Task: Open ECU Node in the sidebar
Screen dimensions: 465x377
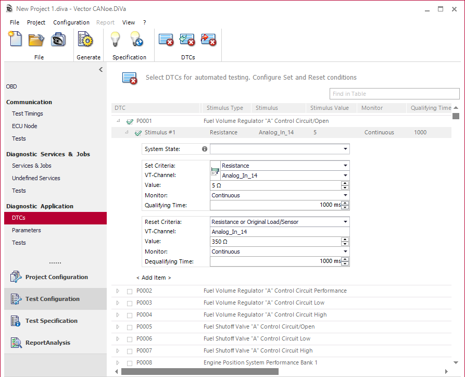Action: (24, 126)
